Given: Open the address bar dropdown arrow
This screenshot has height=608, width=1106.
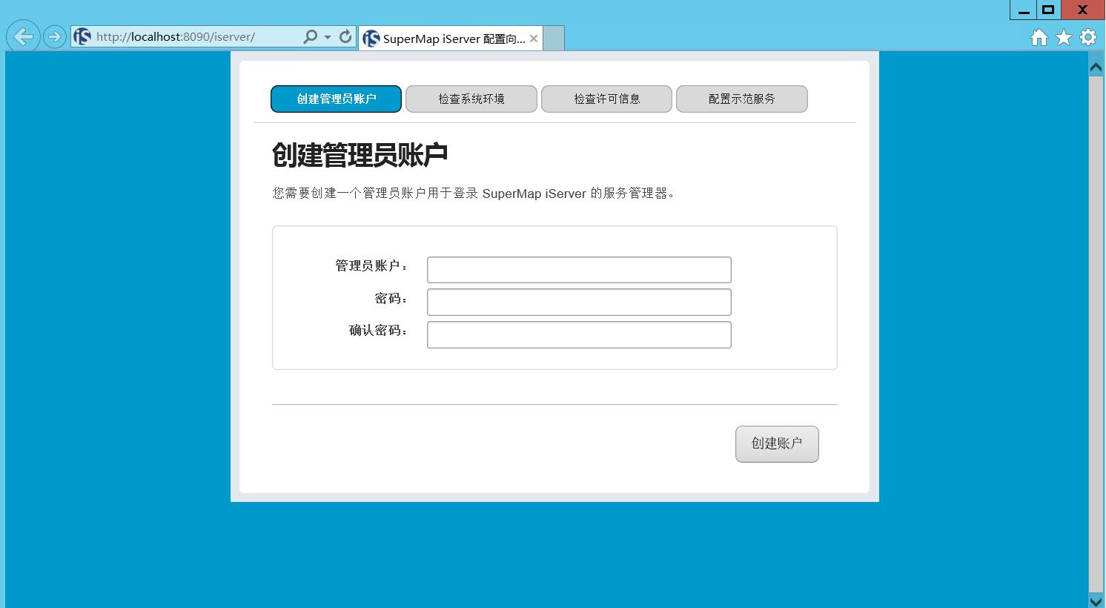Looking at the screenshot, I should (328, 36).
